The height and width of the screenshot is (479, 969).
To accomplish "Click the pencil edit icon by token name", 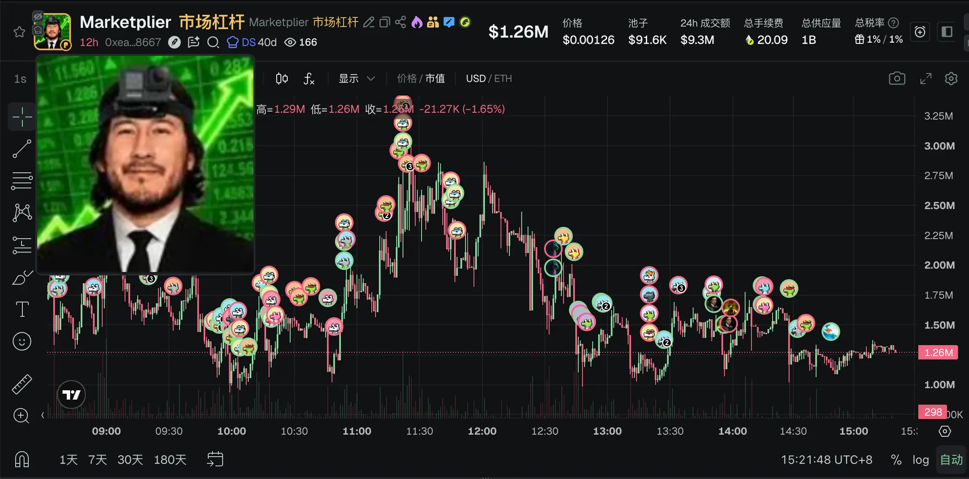I will (369, 22).
